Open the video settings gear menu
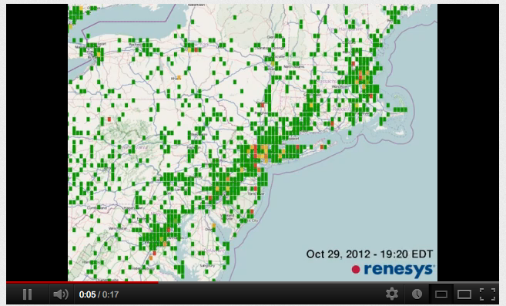 click(392, 294)
